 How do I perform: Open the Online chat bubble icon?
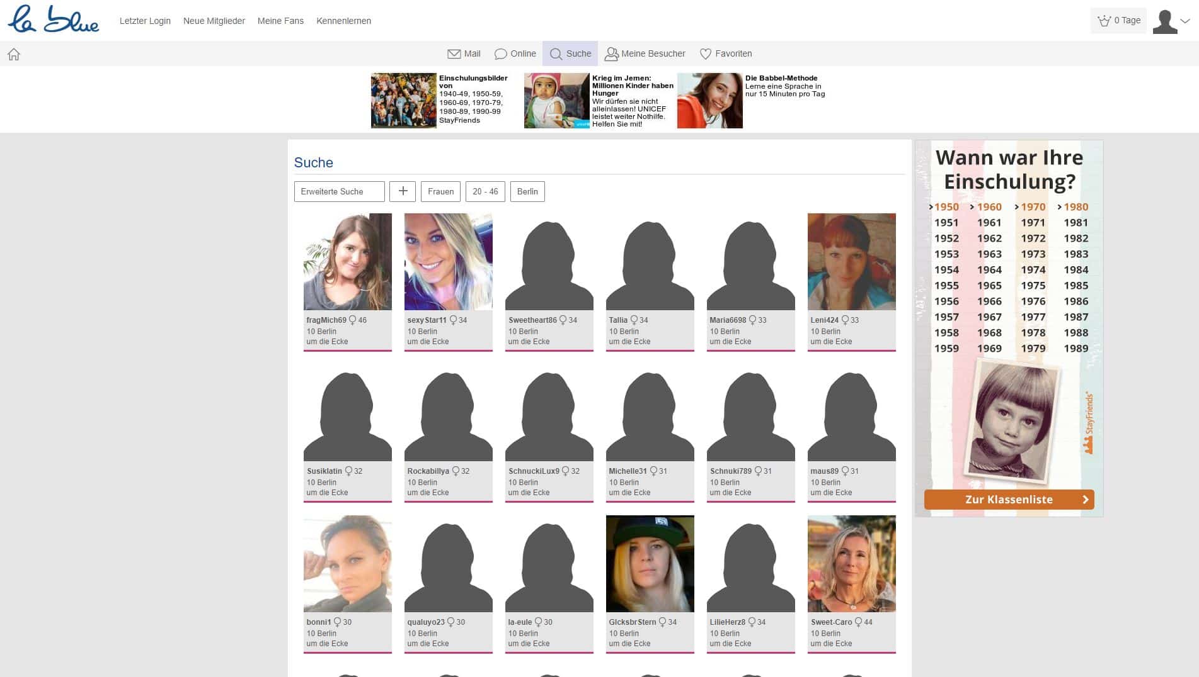pyautogui.click(x=501, y=53)
